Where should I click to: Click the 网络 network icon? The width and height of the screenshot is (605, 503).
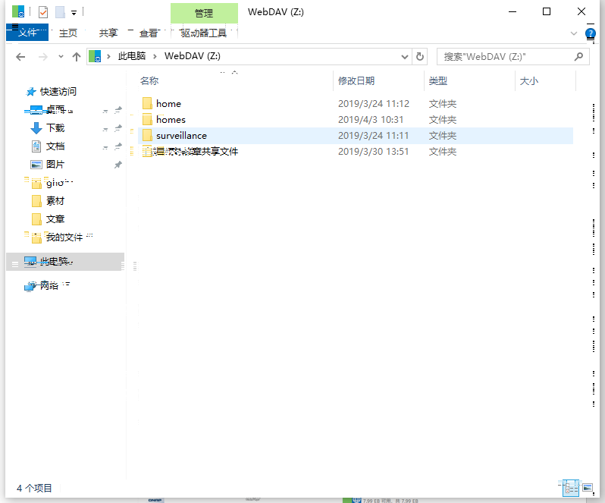pyautogui.click(x=30, y=286)
